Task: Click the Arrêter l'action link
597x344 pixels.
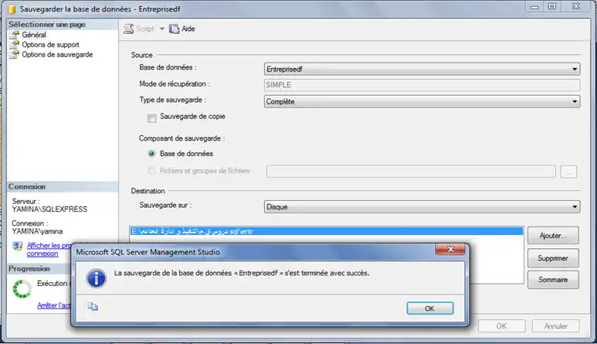Action: 54,305
